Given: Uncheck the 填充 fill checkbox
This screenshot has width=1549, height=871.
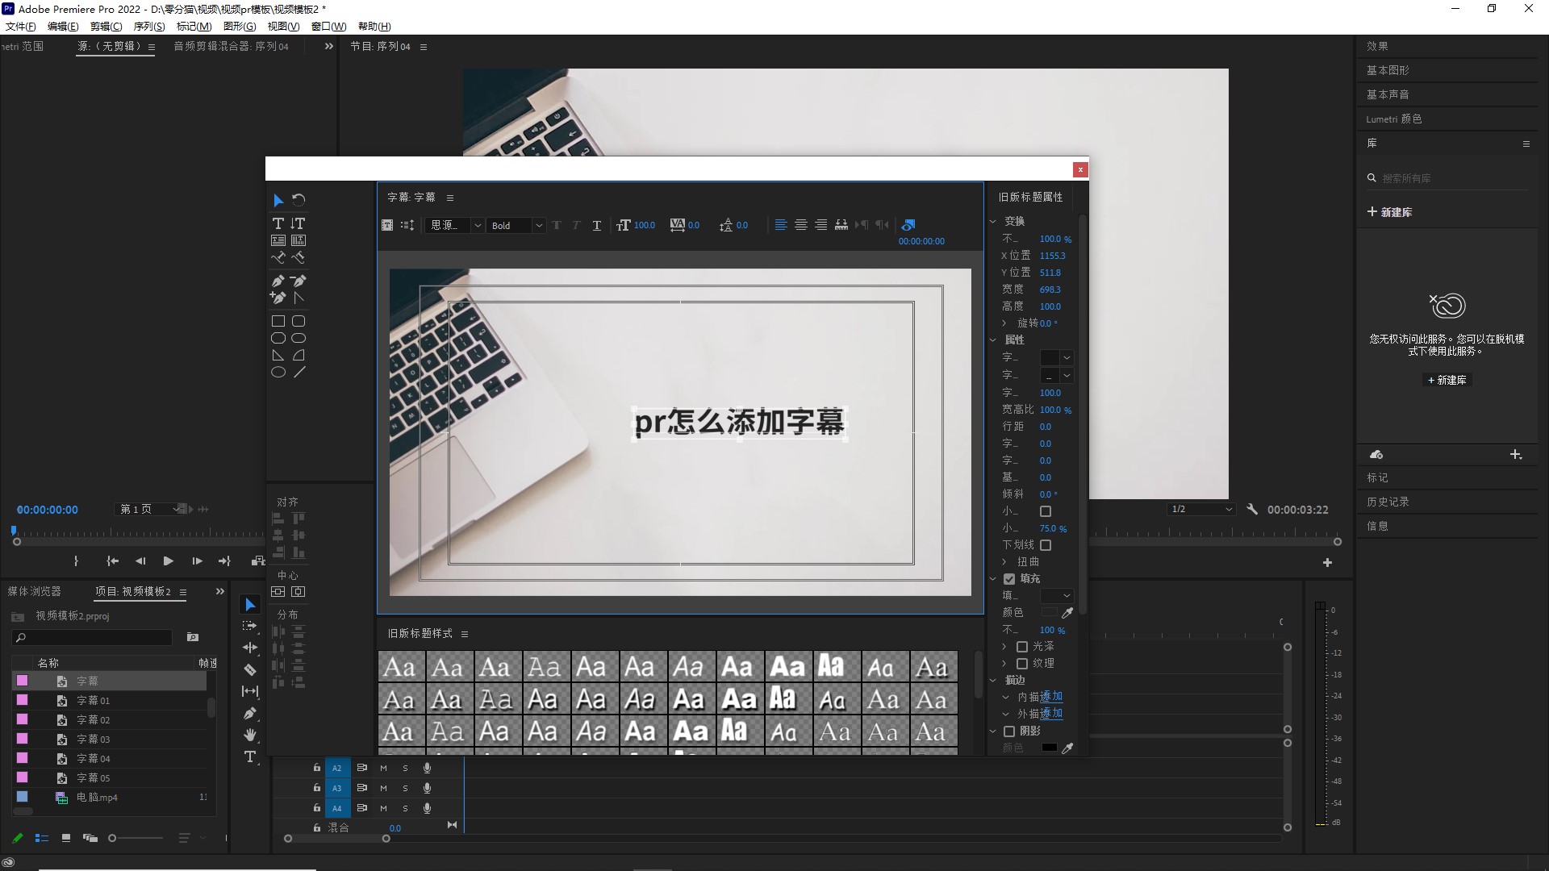Looking at the screenshot, I should [1009, 579].
